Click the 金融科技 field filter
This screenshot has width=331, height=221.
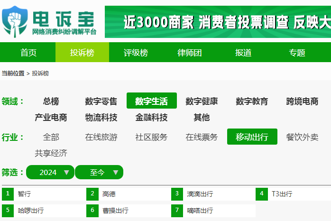tap(151, 117)
